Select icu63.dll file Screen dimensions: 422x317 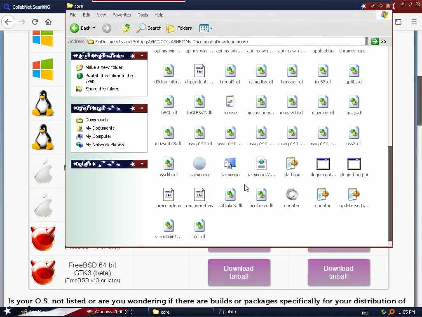[x=323, y=71]
